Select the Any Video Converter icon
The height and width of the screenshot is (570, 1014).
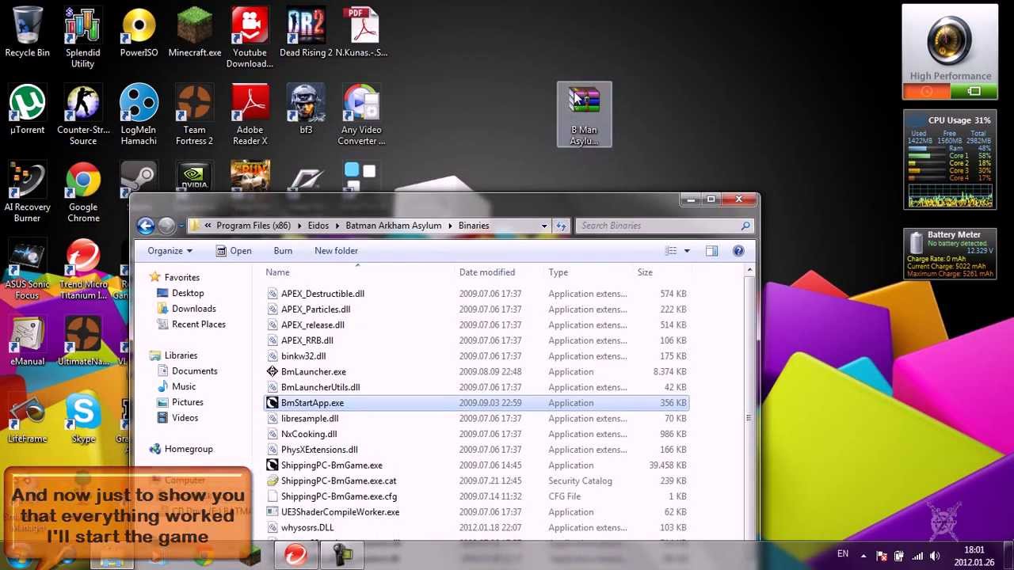tap(361, 115)
